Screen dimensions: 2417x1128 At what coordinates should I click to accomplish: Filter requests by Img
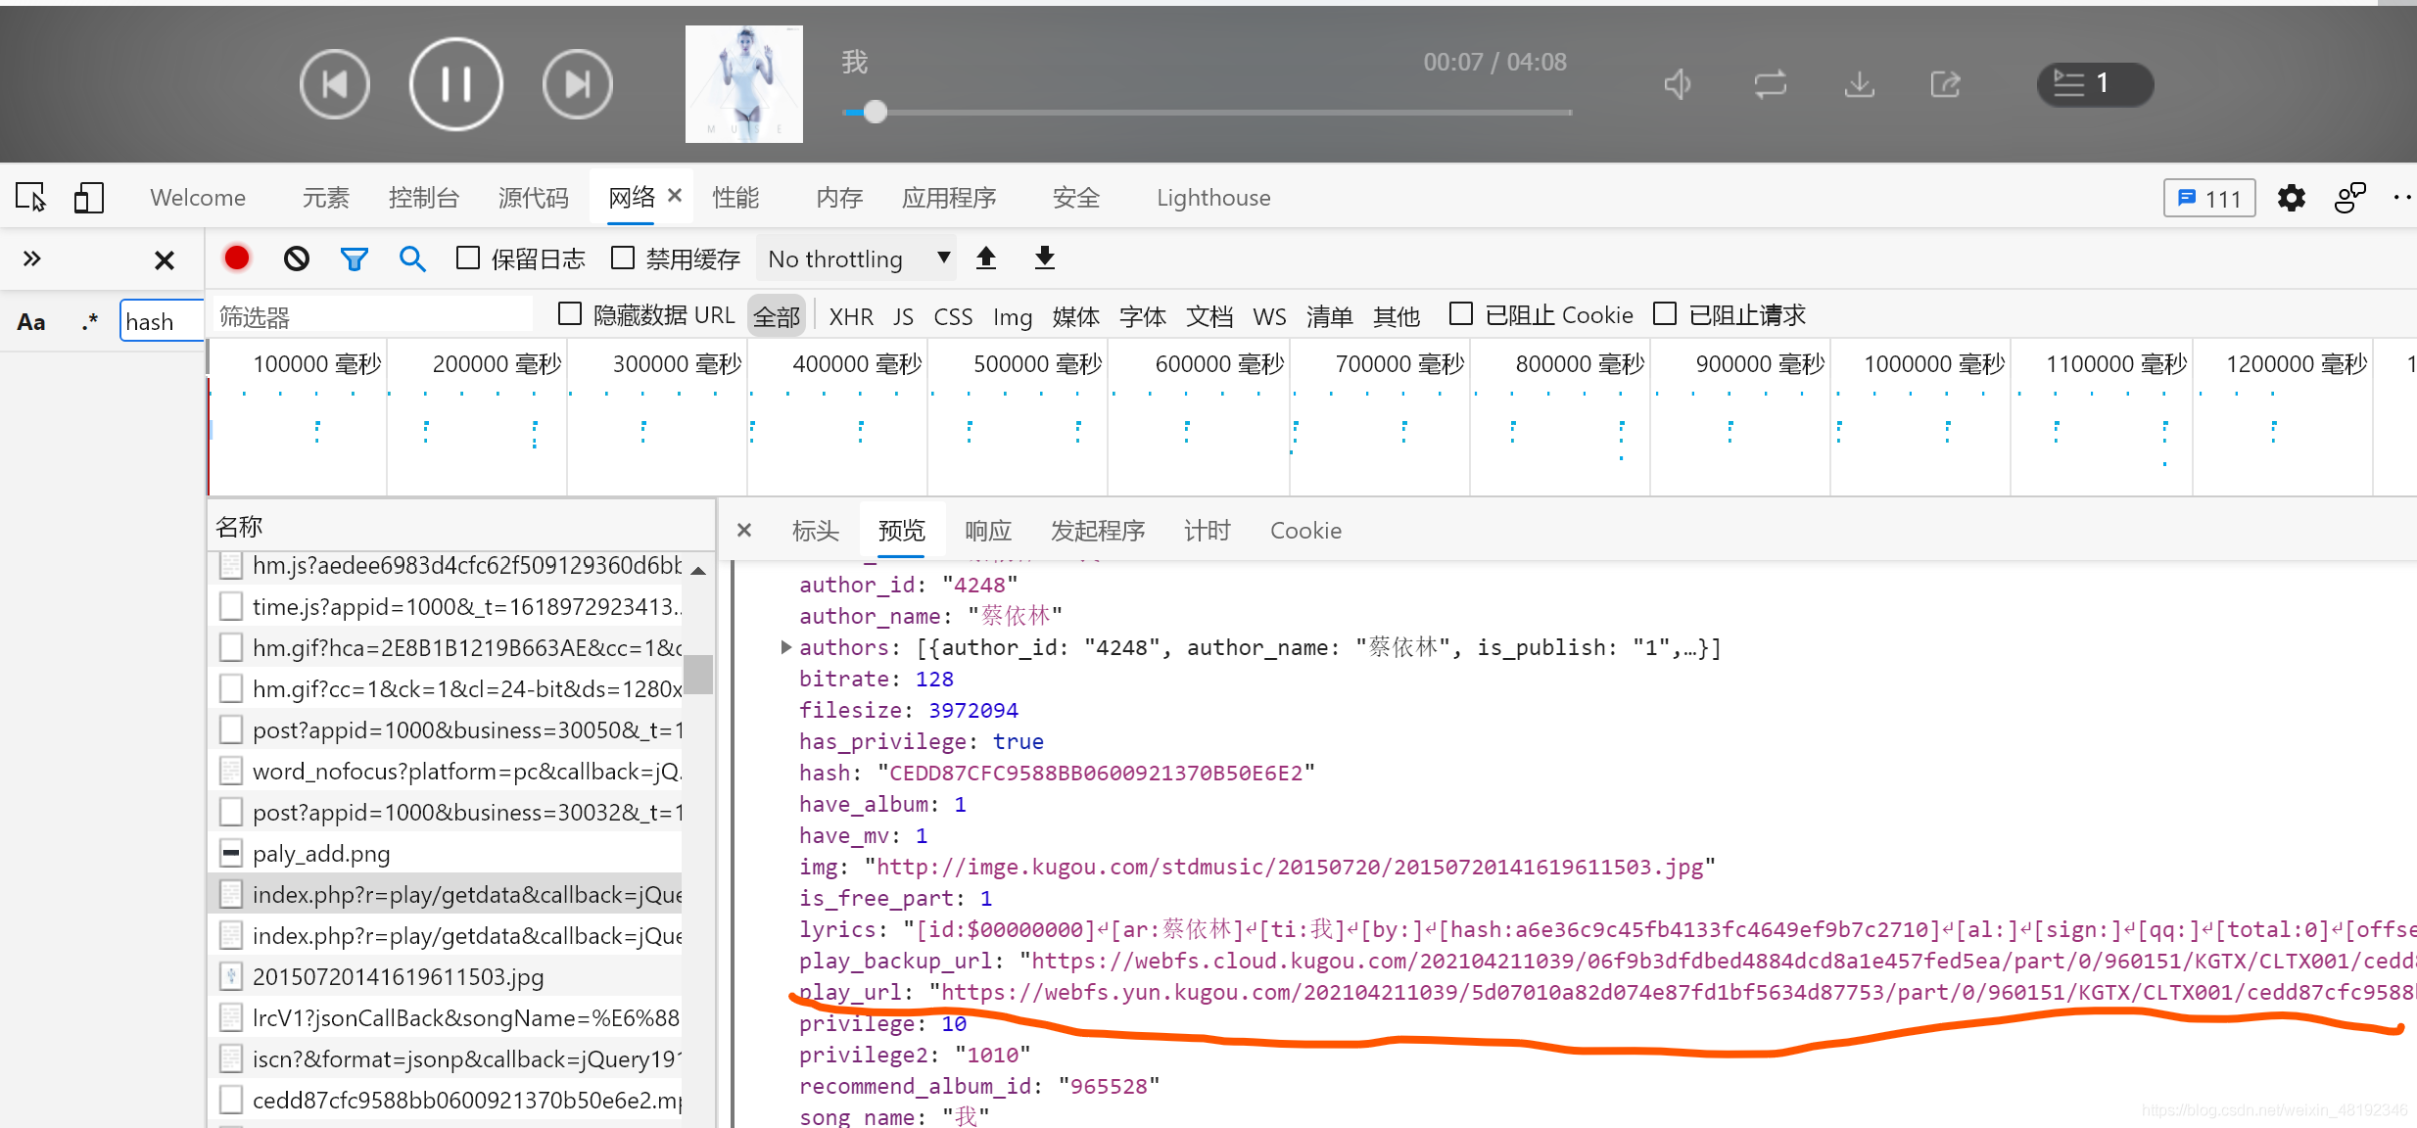point(1013,316)
